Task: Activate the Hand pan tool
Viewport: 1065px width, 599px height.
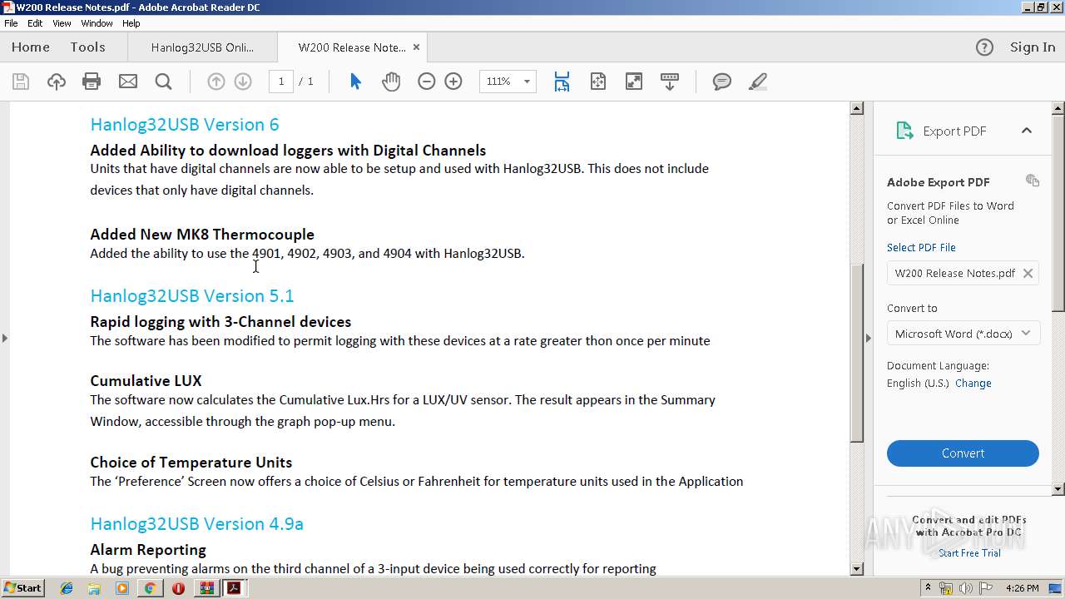Action: pos(391,82)
